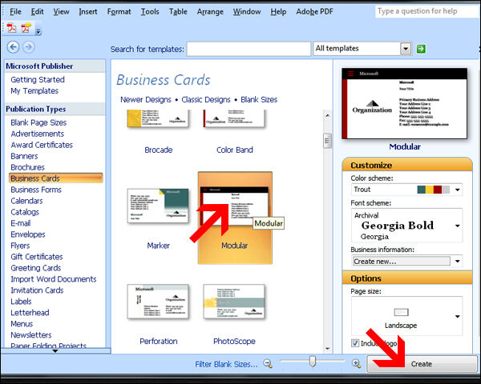Open My Templates in sidebar
The image size is (481, 384).
34,91
